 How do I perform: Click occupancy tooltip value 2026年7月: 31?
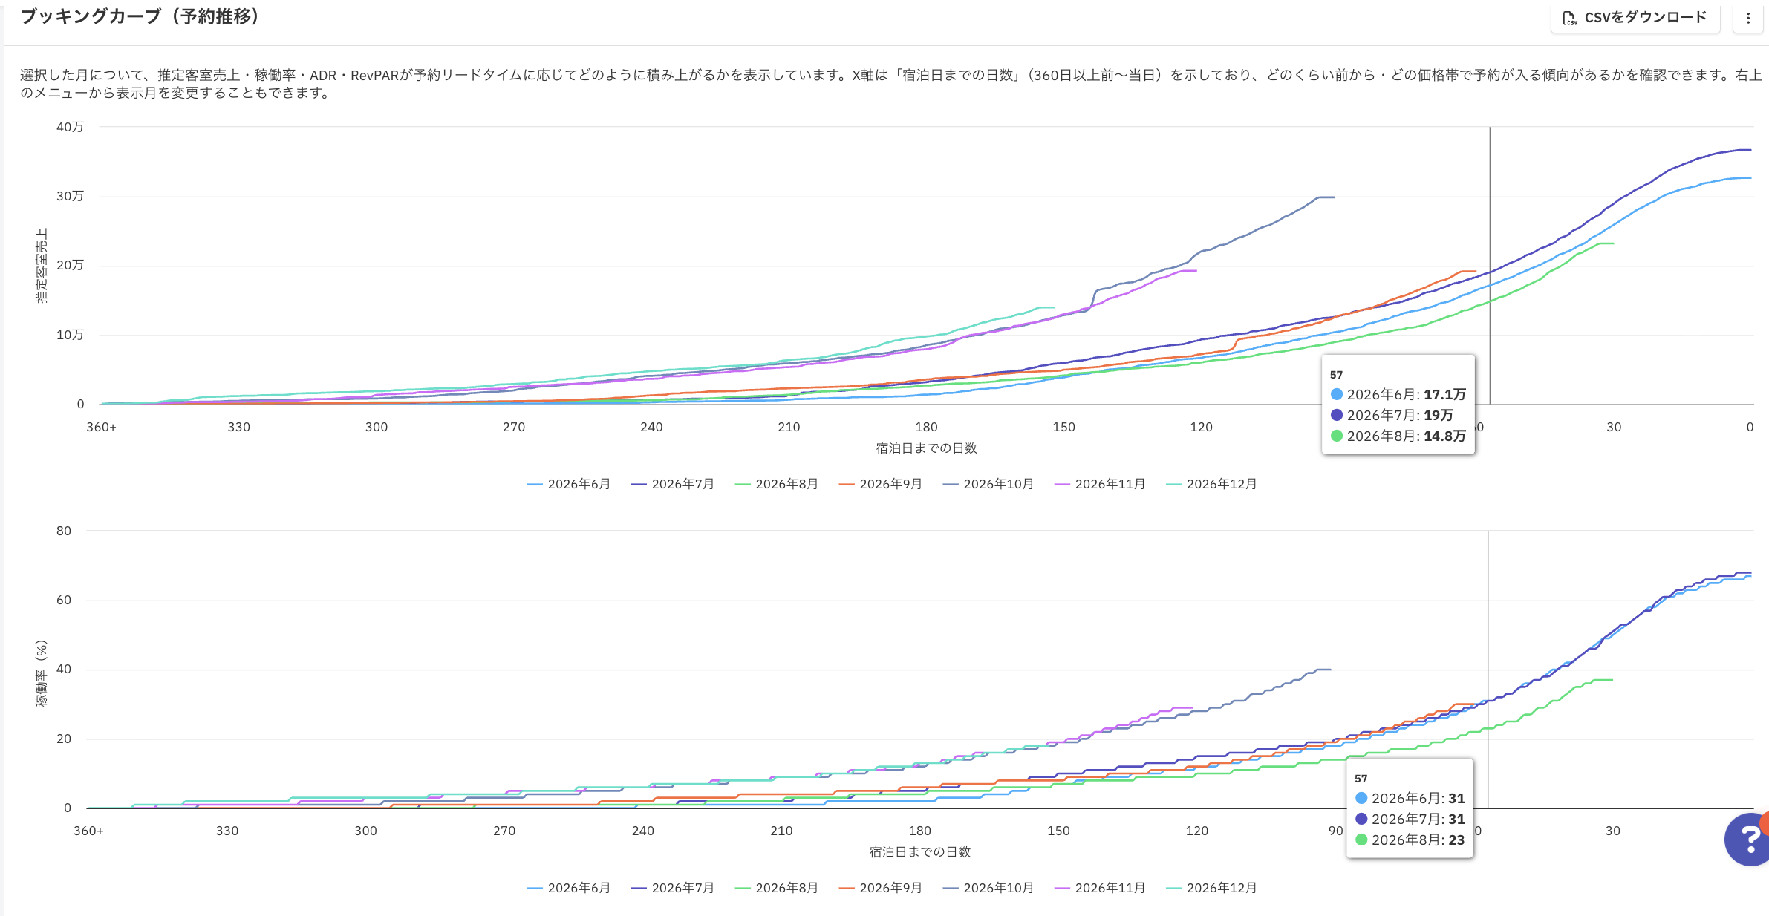click(x=1410, y=819)
